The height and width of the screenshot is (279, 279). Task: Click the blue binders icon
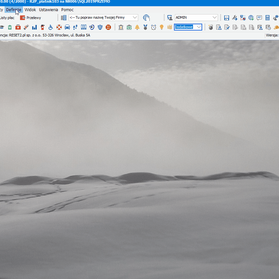[84, 27]
